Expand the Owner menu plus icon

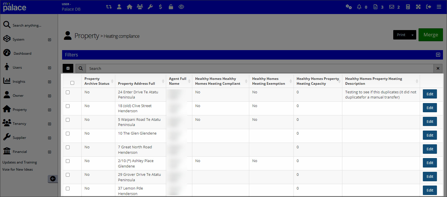tap(49, 96)
